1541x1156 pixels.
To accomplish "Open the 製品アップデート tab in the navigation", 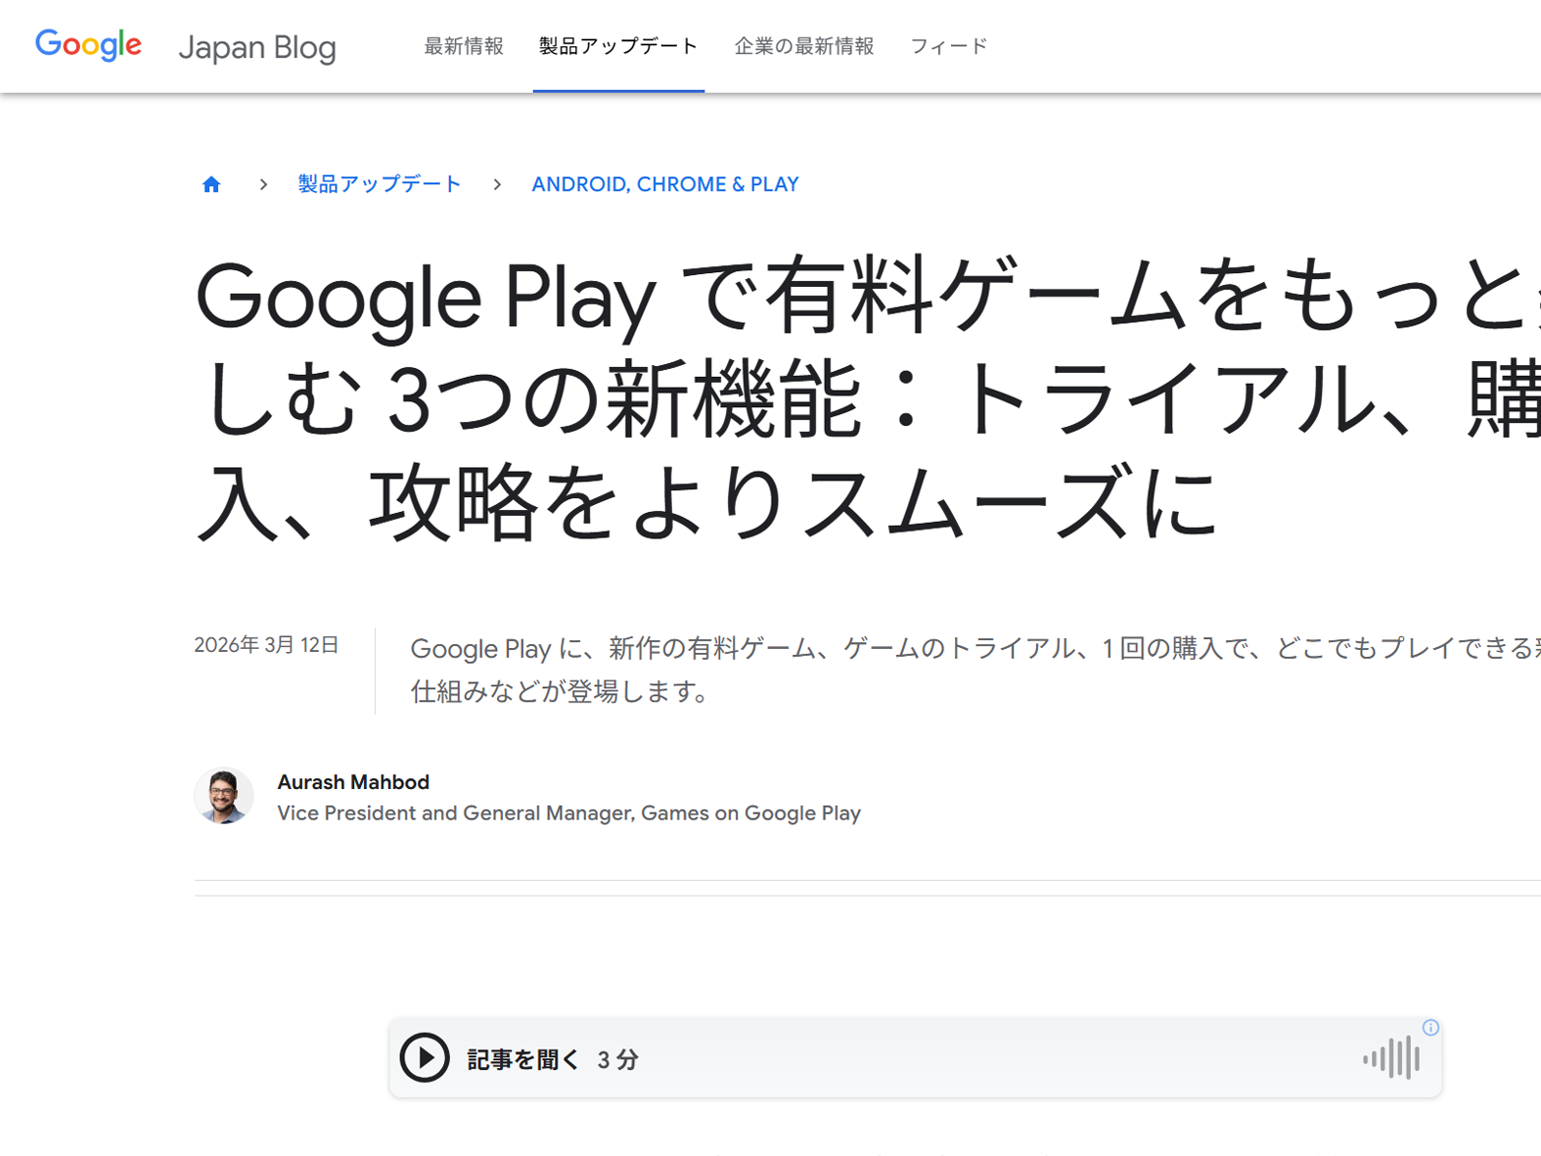I will pyautogui.click(x=617, y=45).
